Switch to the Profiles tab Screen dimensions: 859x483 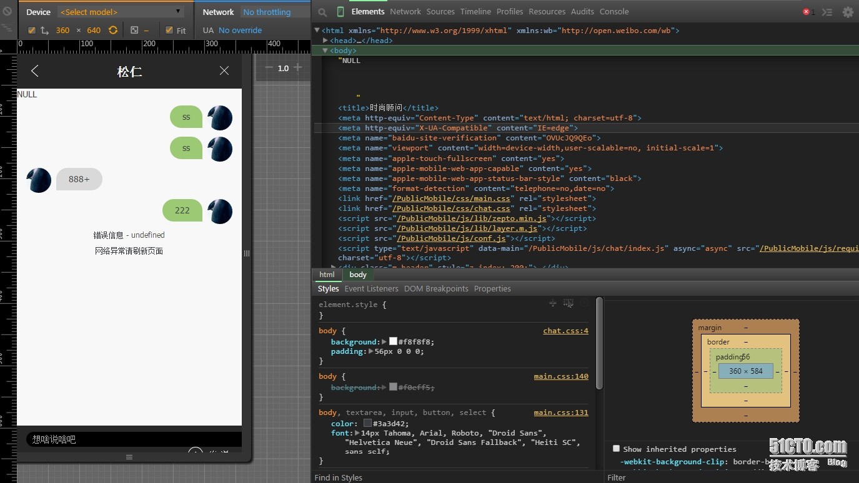510,11
